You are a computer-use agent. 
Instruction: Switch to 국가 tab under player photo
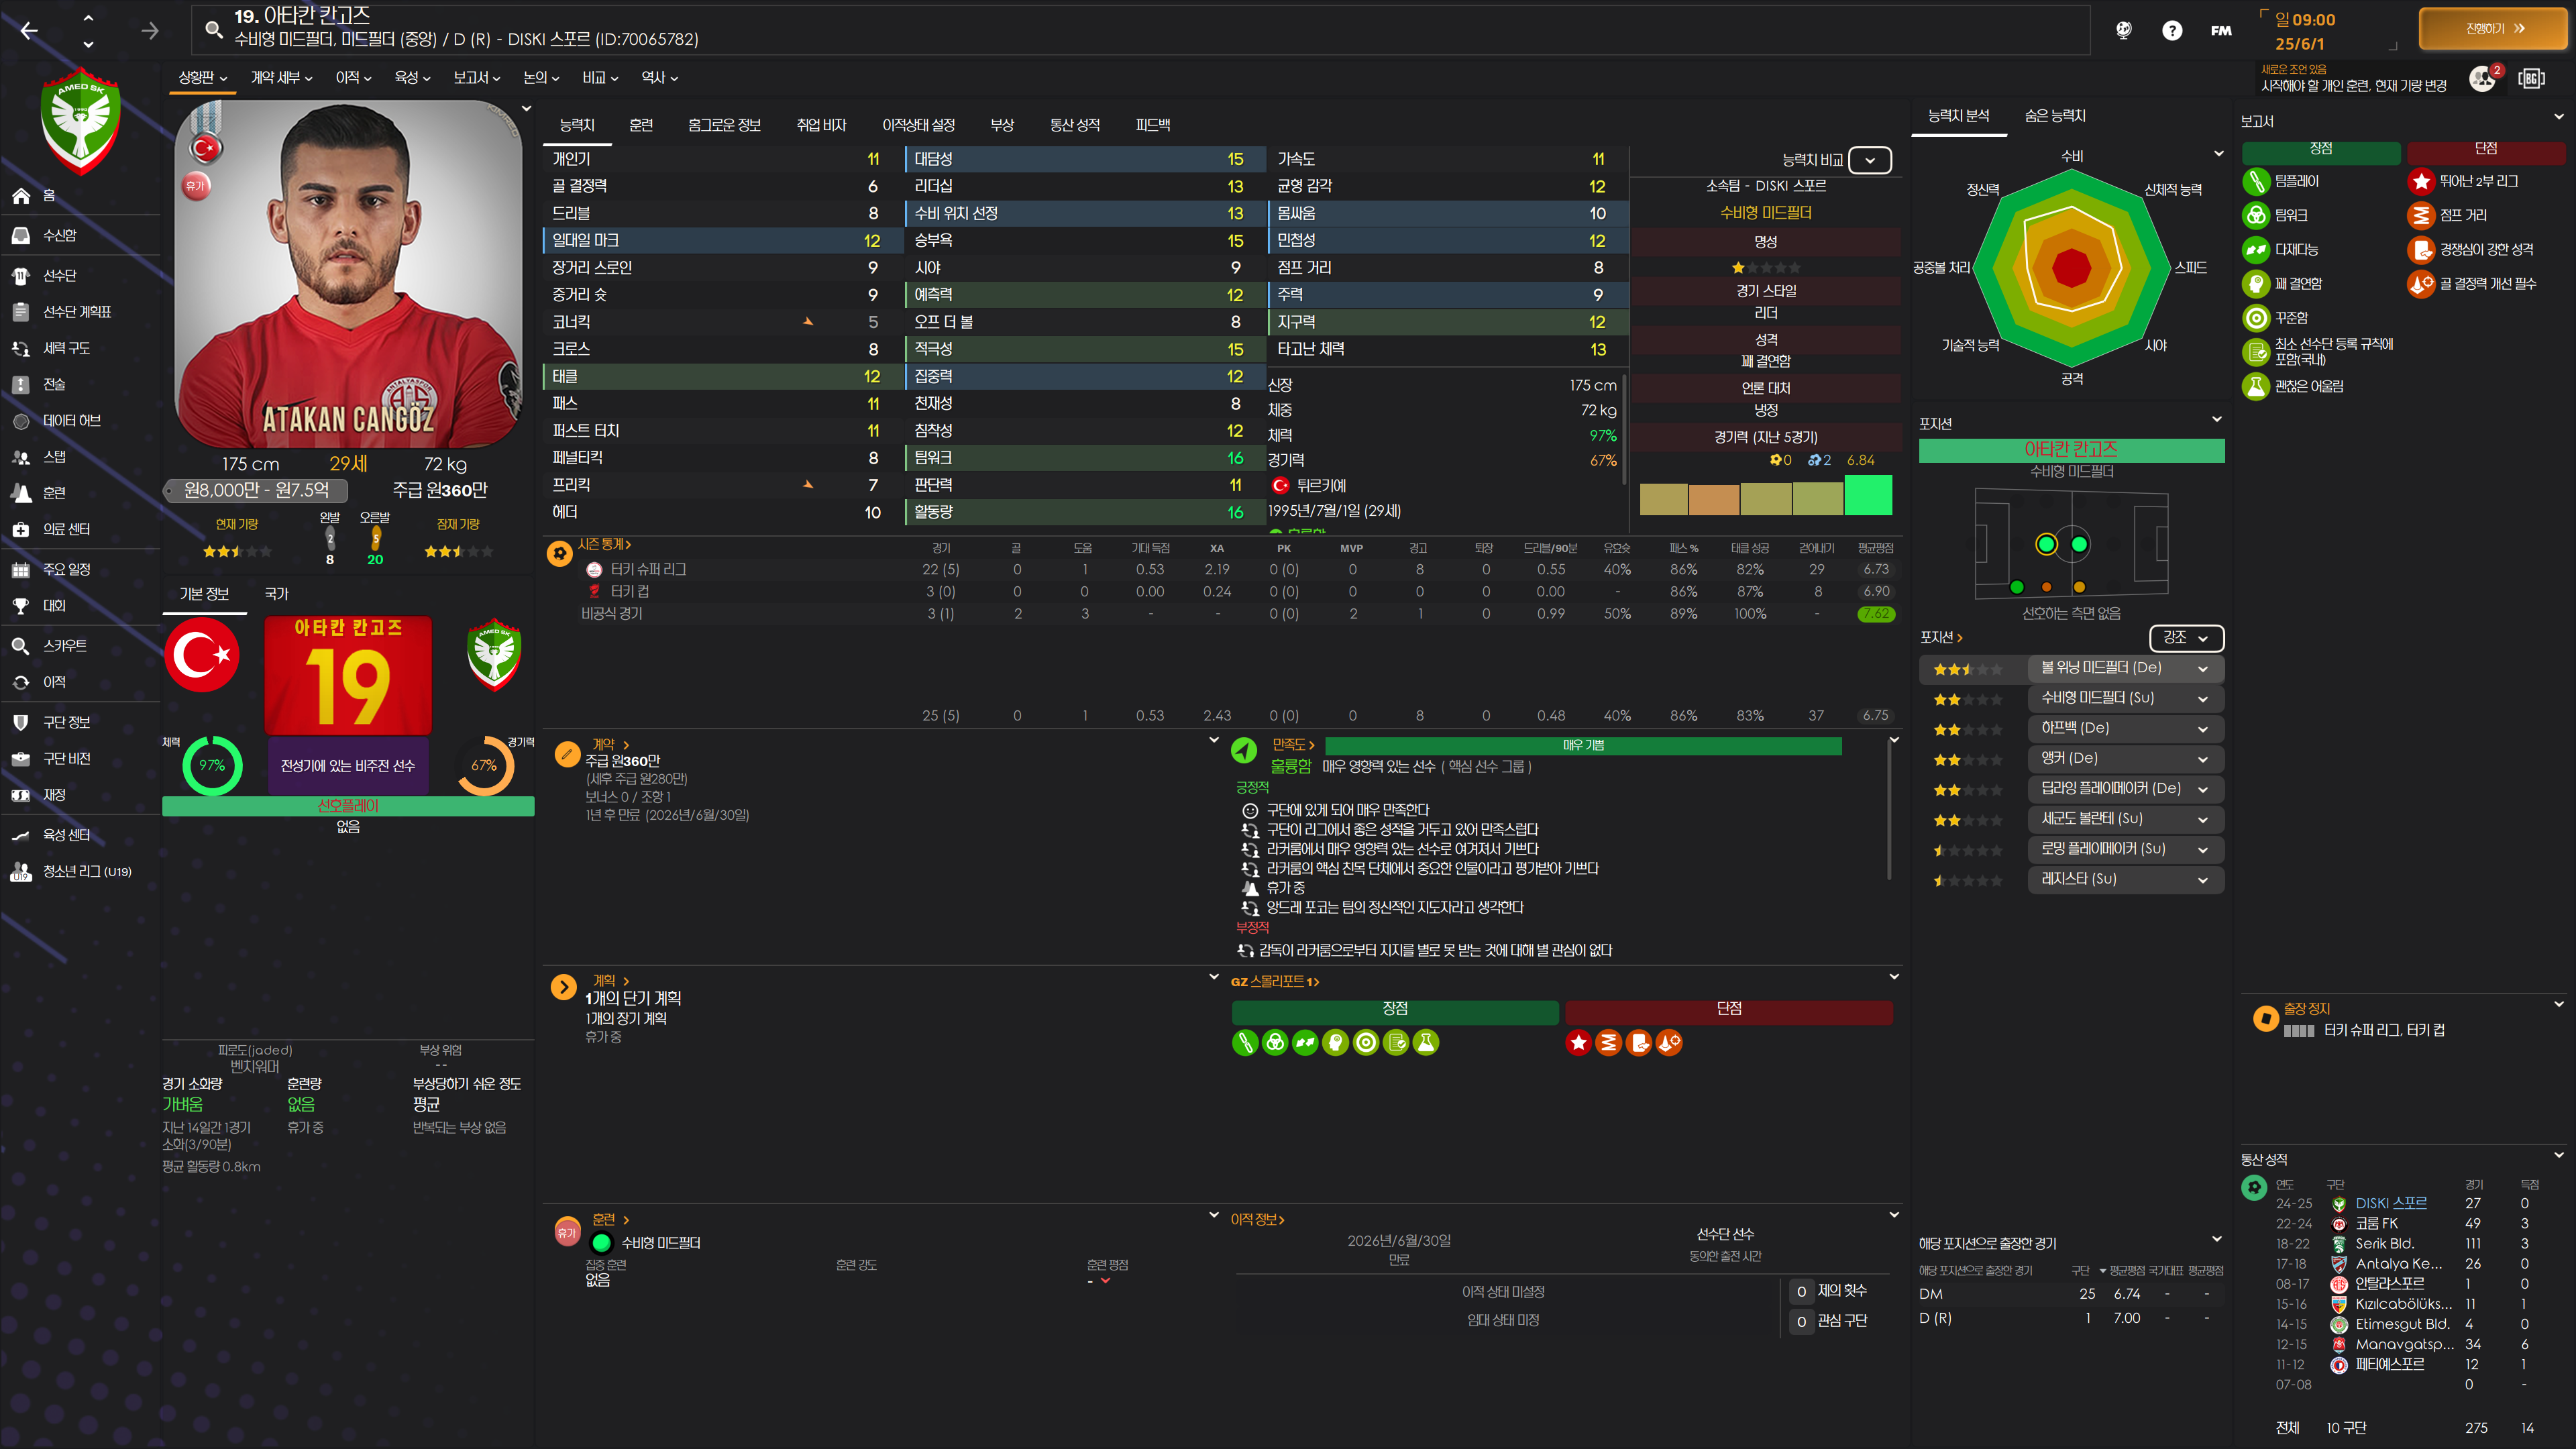tap(276, 594)
